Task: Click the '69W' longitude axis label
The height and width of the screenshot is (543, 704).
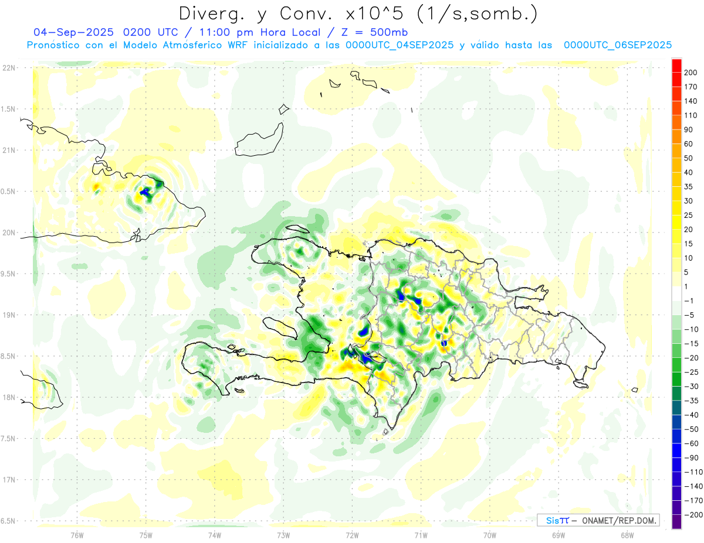Action: 559,535
